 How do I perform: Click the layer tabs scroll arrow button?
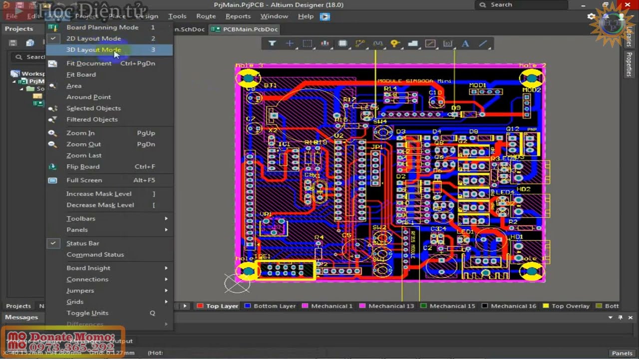pyautogui.click(x=185, y=306)
